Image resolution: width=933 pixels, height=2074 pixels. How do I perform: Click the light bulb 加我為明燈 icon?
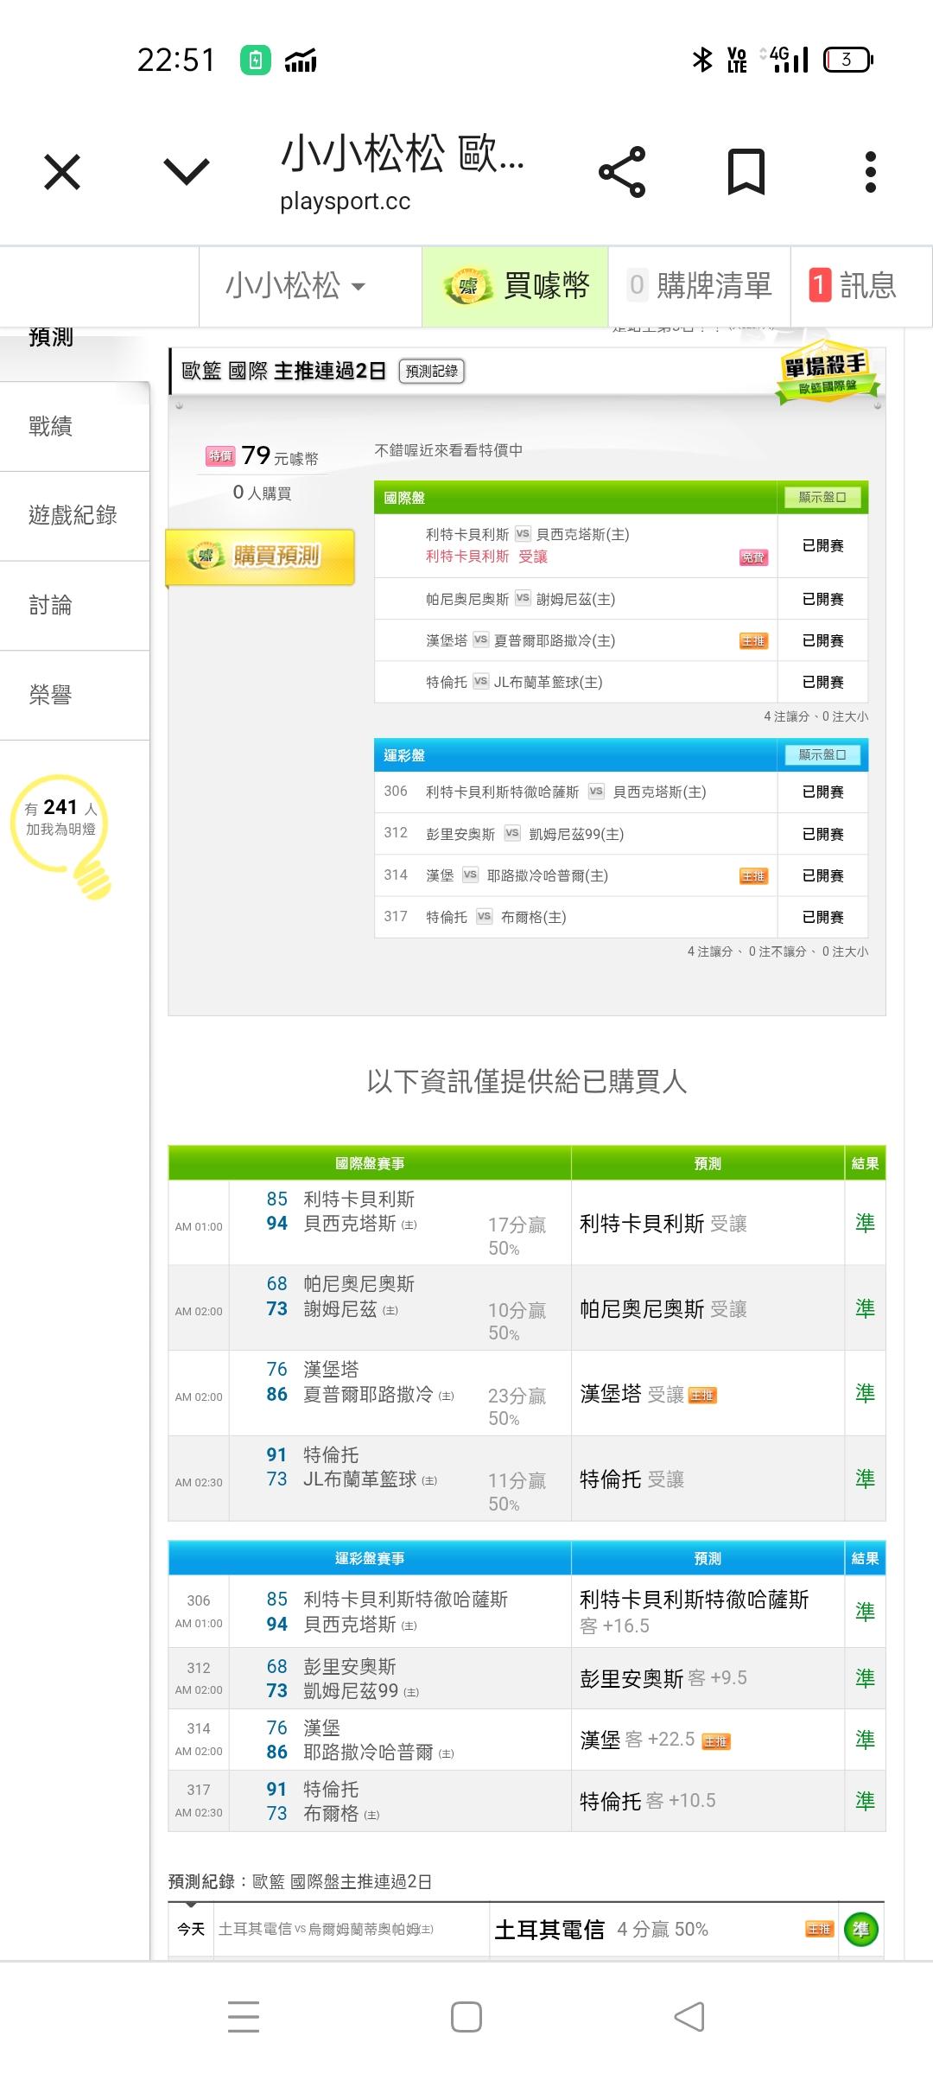(x=60, y=830)
